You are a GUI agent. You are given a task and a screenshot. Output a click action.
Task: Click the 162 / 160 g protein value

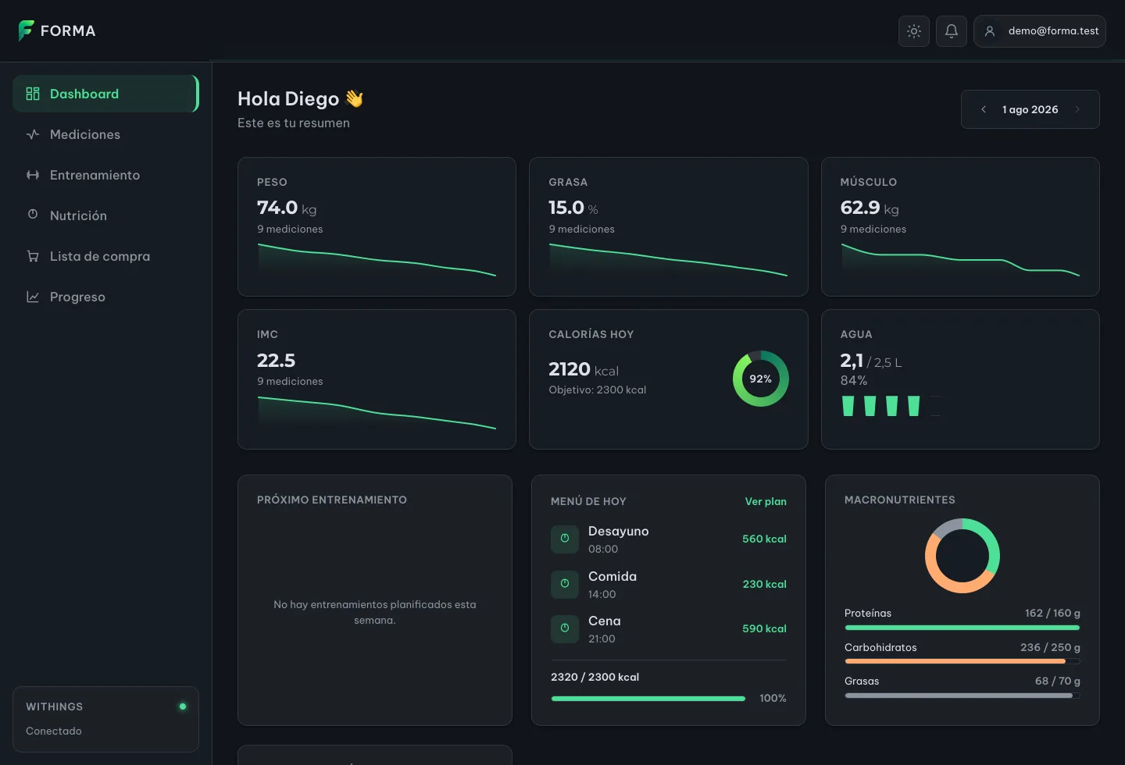pyautogui.click(x=1052, y=613)
